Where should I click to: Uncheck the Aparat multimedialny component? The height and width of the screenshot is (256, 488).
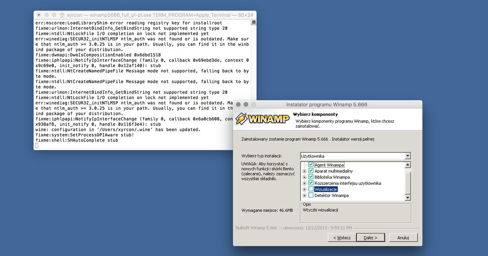[311, 171]
